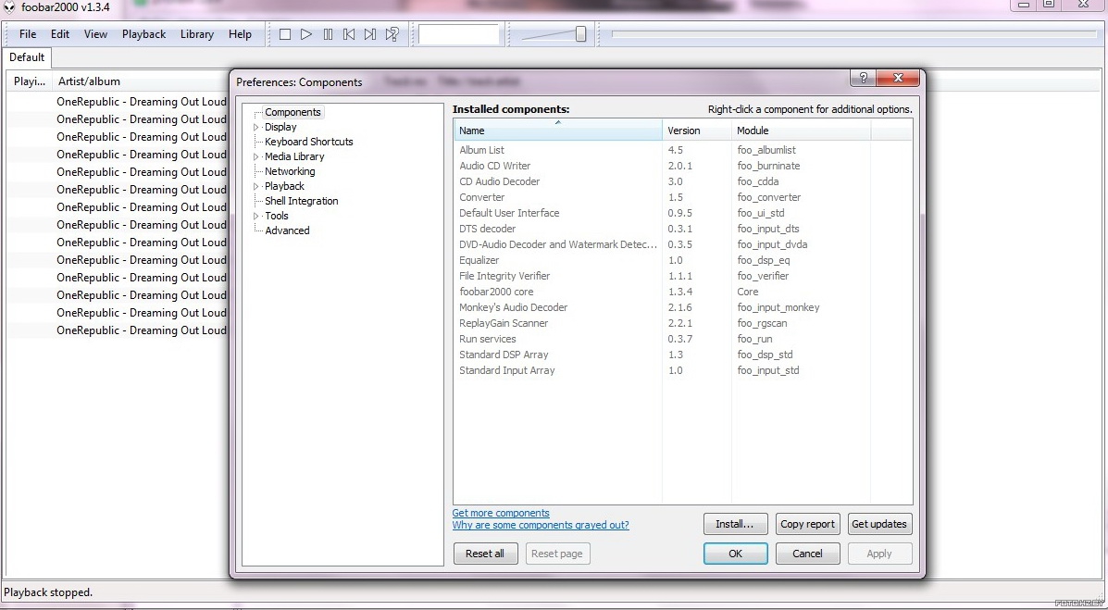
Task: Select the Standard Input Array component row
Action: pyautogui.click(x=682, y=370)
